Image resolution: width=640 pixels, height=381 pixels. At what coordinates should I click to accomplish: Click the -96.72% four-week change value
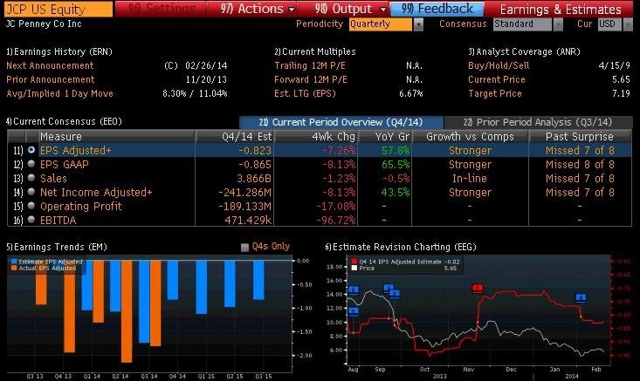click(336, 220)
